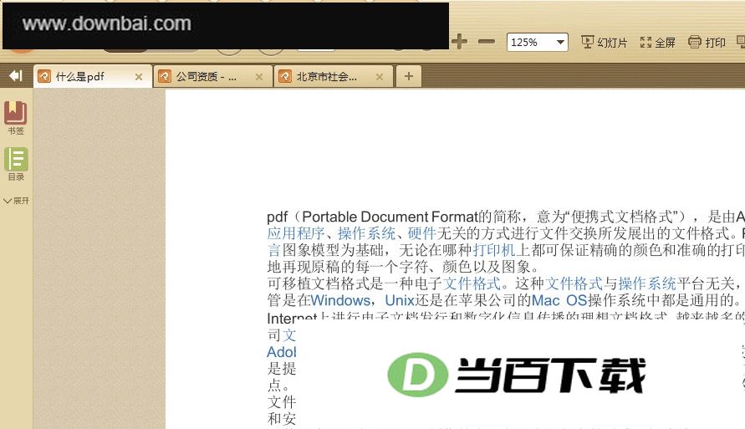The image size is (745, 429).
Task: Collapse the sidebar with the arrow icon
Action: click(x=16, y=75)
